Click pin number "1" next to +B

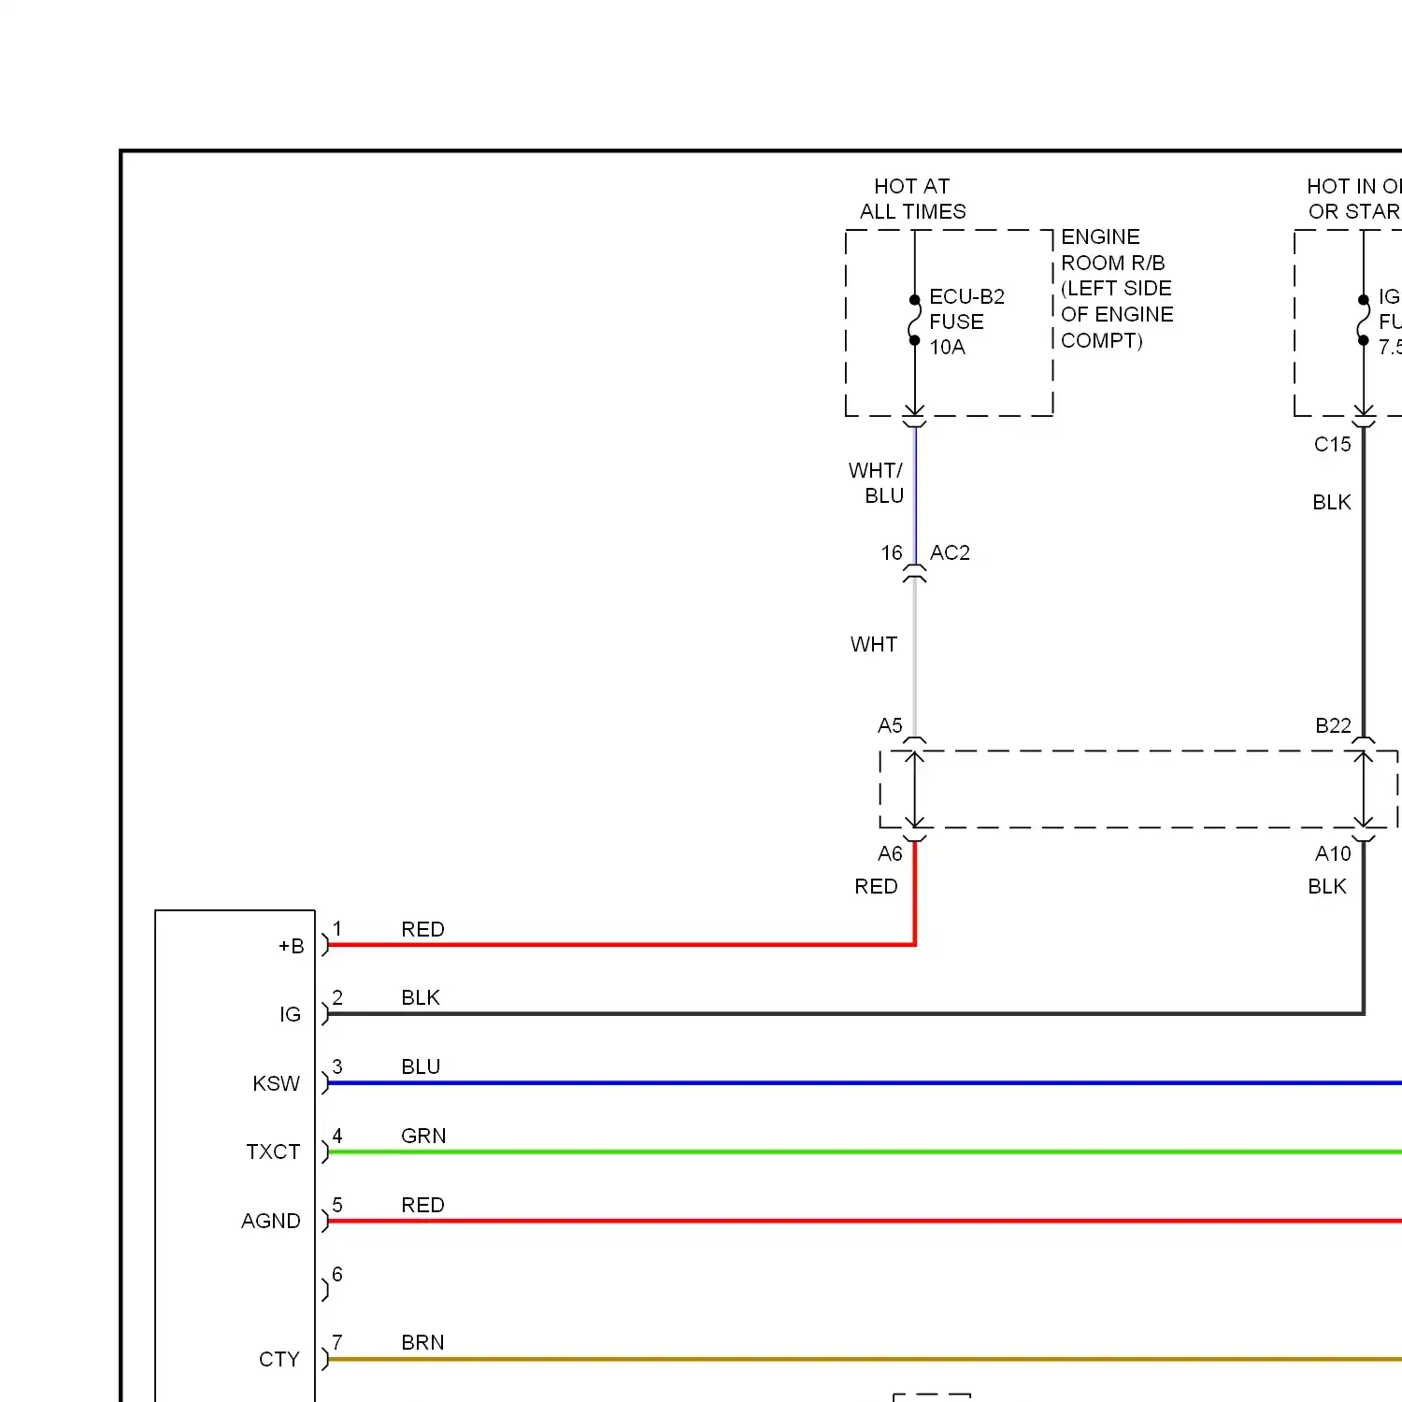coord(337,929)
